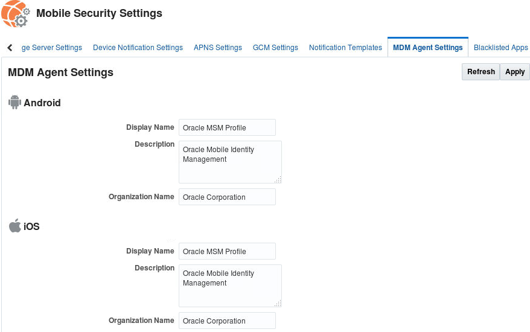Grab the iOS Description resize handle

tap(278, 303)
